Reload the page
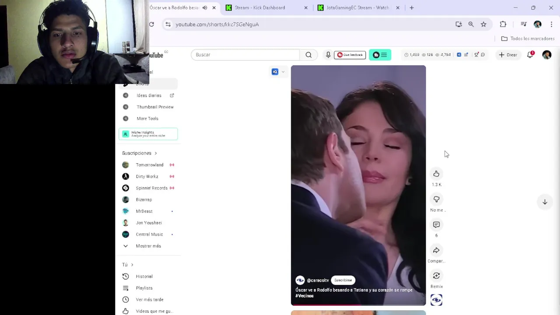The image size is (560, 315). (x=151, y=24)
